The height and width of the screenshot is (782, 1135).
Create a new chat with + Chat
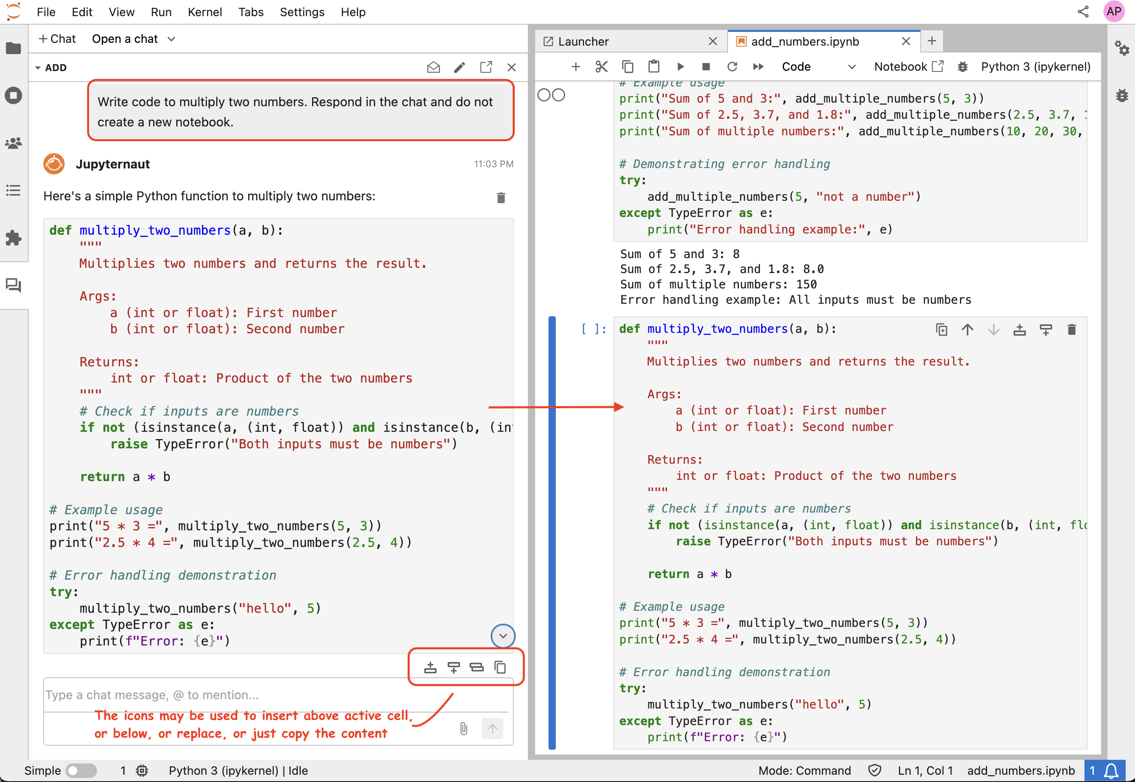(x=57, y=39)
